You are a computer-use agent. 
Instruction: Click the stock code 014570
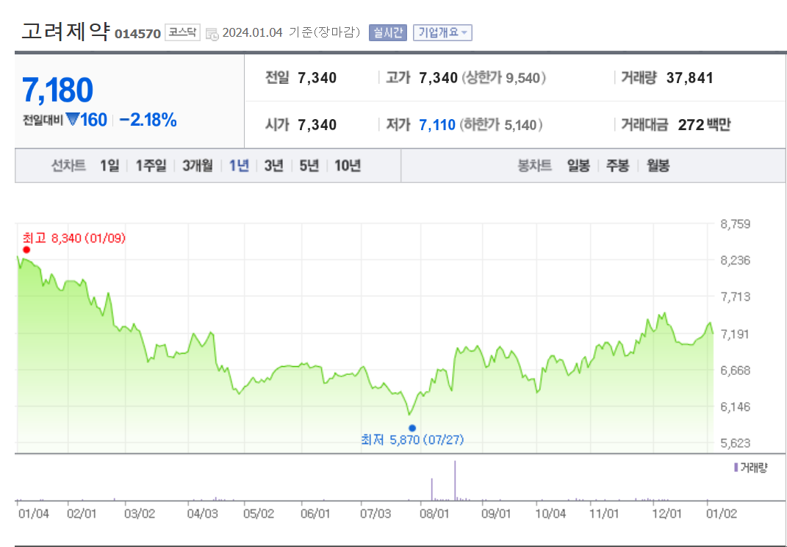pyautogui.click(x=137, y=34)
